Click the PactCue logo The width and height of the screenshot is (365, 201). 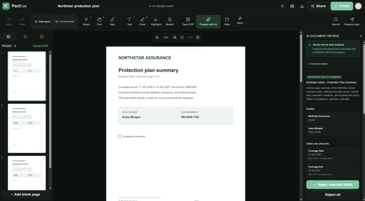(x=14, y=6)
